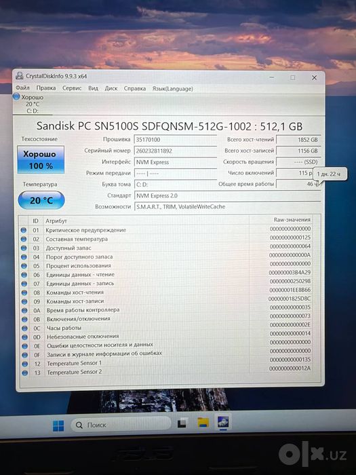Click the CrystalDiskInfo taskbar icon

[x=223, y=421]
